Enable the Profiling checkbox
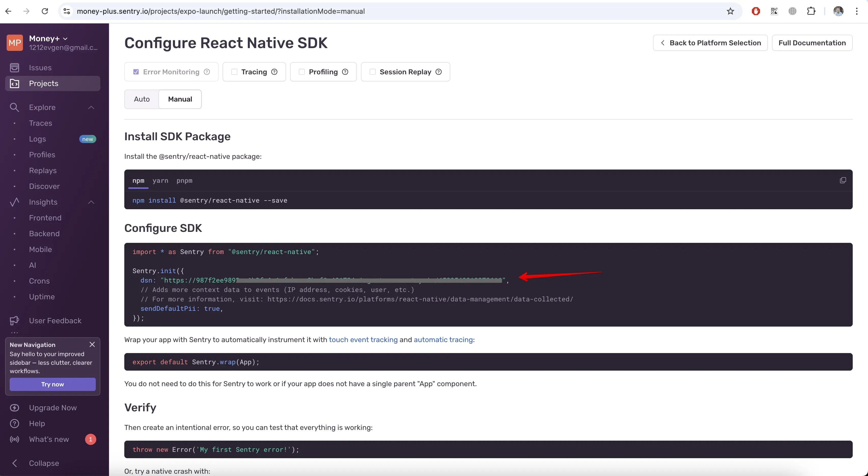The width and height of the screenshot is (868, 476). [302, 72]
